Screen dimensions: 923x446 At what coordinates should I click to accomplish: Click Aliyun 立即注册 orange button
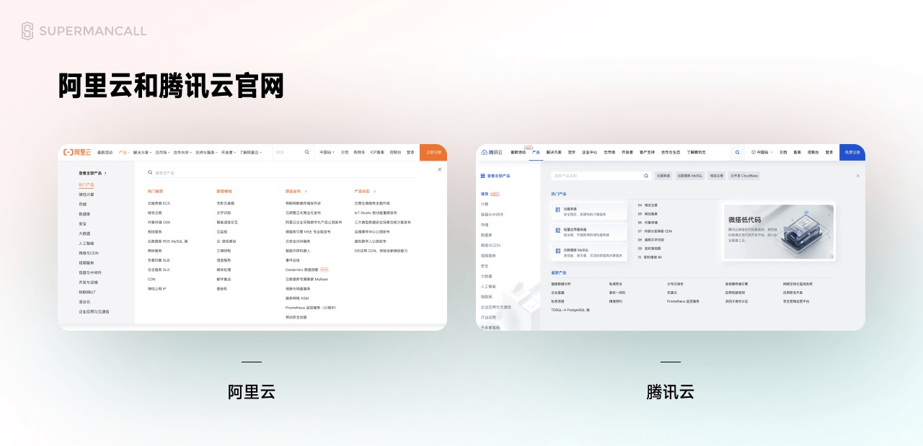[433, 152]
